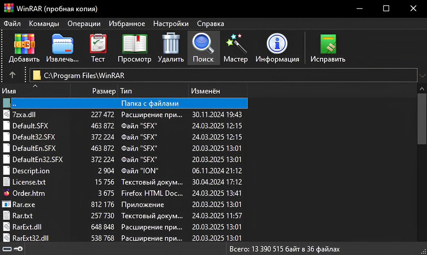Click the status bar total bytes text
The width and height of the screenshot is (427, 255).
coord(285,249)
